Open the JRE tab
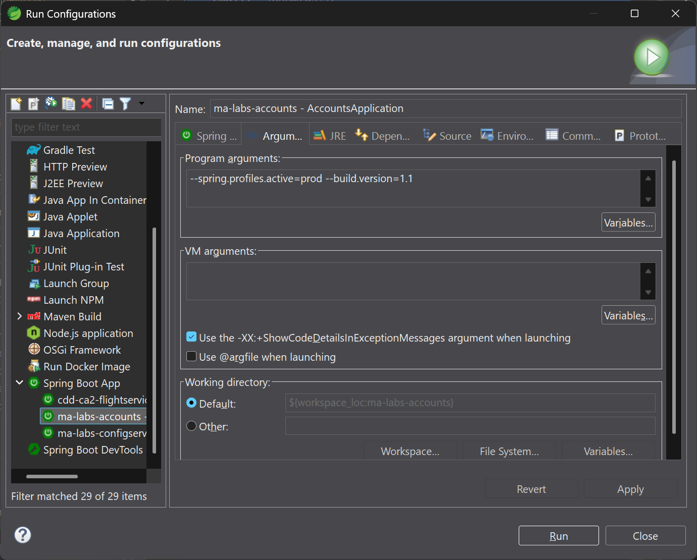Screen dimensions: 697x560 pos(330,136)
